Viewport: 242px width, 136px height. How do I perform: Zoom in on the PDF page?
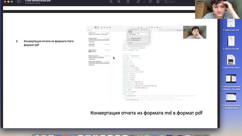[x=119, y=2]
